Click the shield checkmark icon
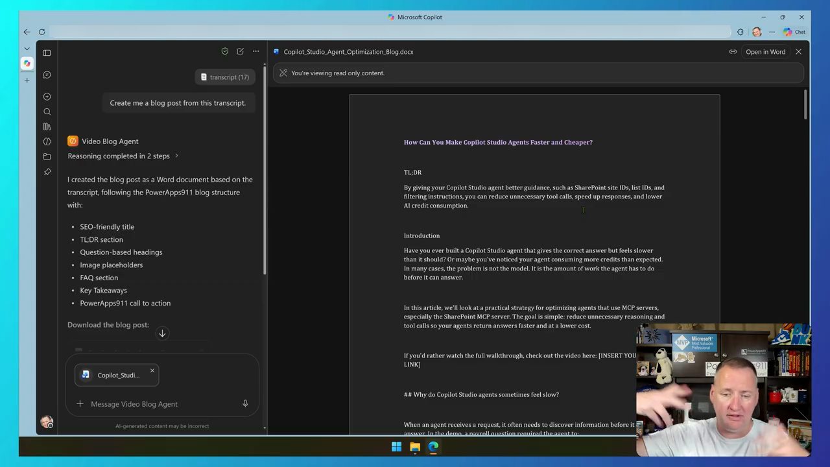This screenshot has width=830, height=467. (x=225, y=51)
